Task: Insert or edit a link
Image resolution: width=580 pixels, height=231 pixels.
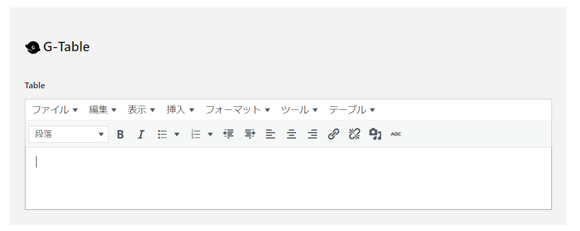Action: [333, 134]
